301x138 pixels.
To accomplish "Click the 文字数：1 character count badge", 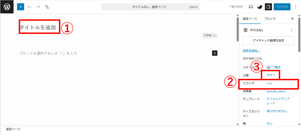I will tap(209, 36).
